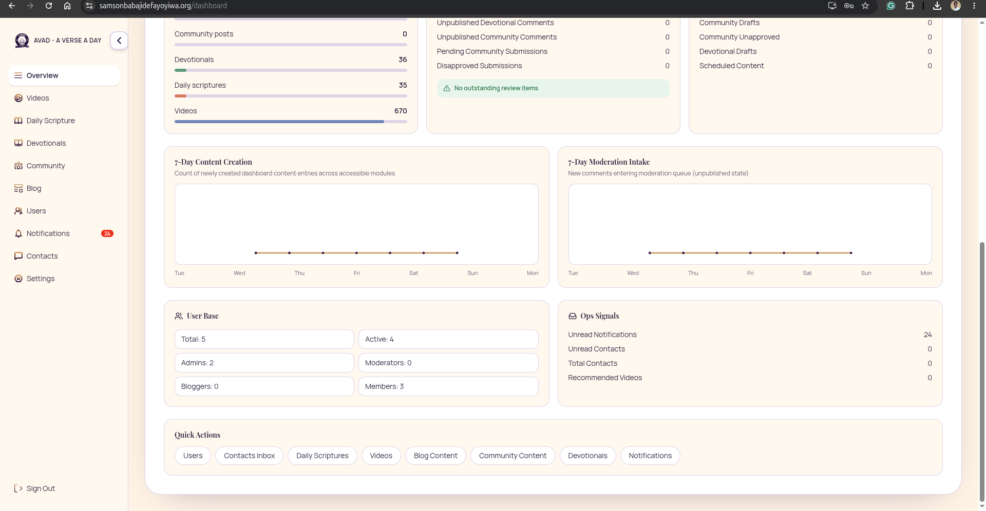Click the notifications badge showing 24
986x511 pixels.
coord(107,233)
